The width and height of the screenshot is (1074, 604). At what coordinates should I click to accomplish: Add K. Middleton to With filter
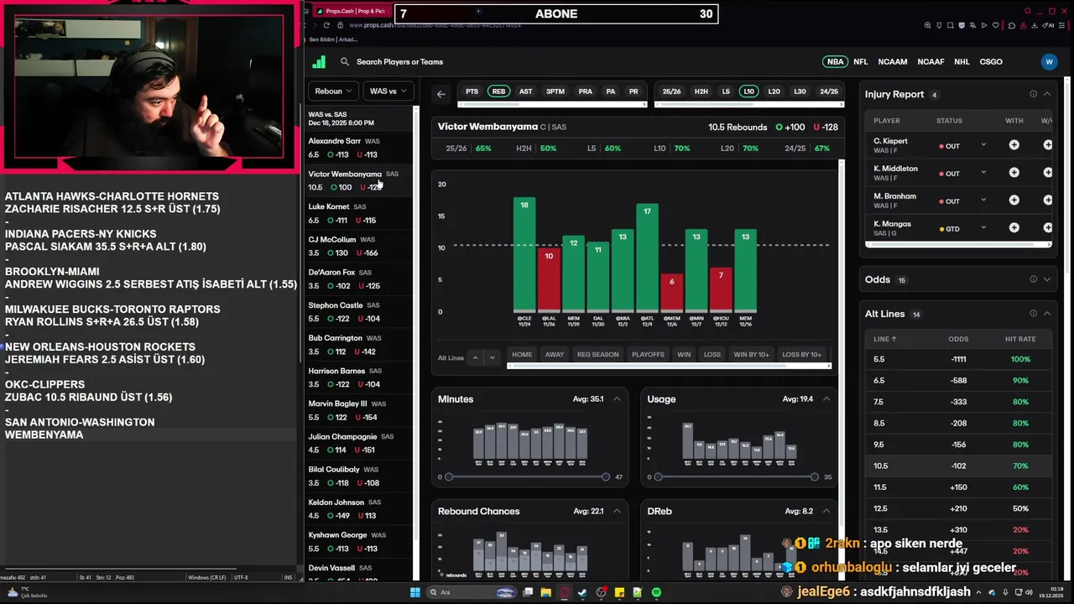click(x=1014, y=173)
